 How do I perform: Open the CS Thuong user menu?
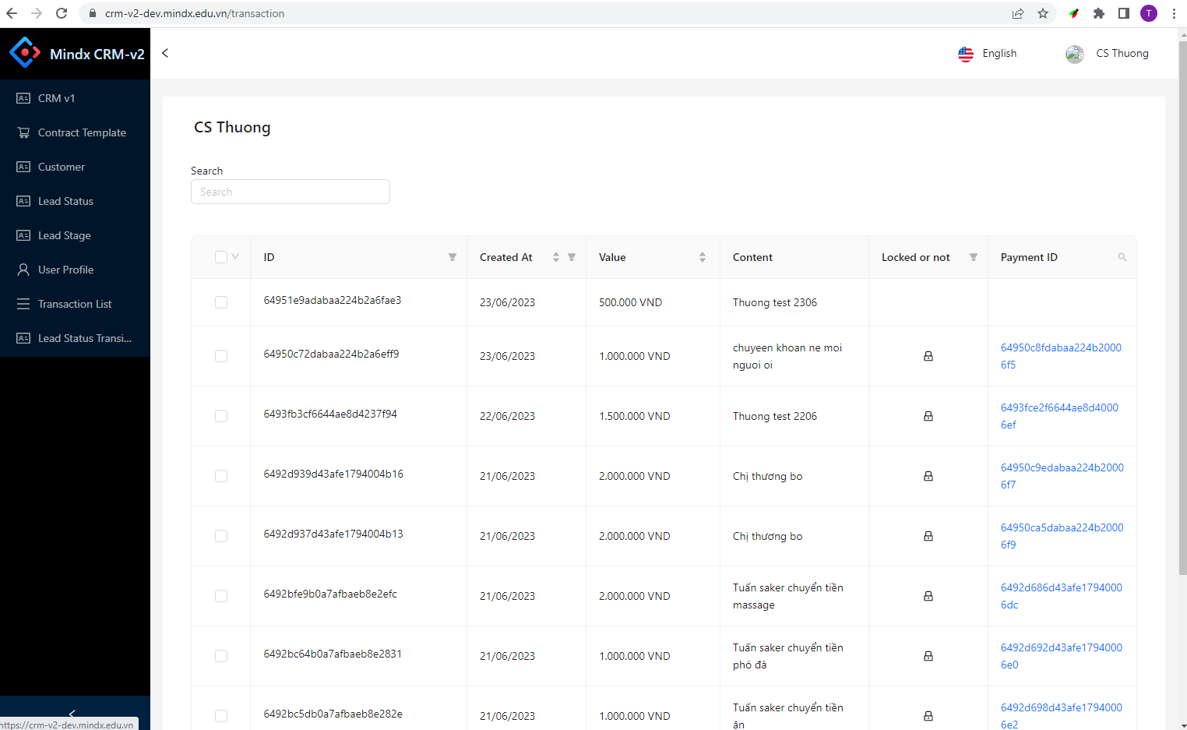coord(1107,54)
